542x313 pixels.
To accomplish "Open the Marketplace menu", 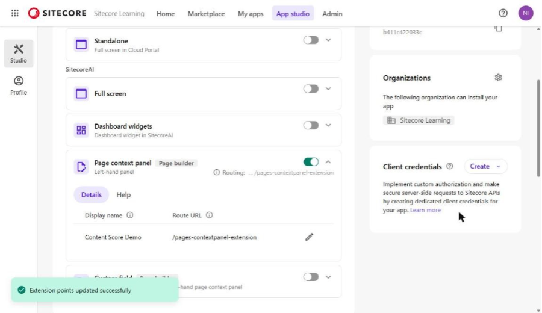I will (206, 14).
